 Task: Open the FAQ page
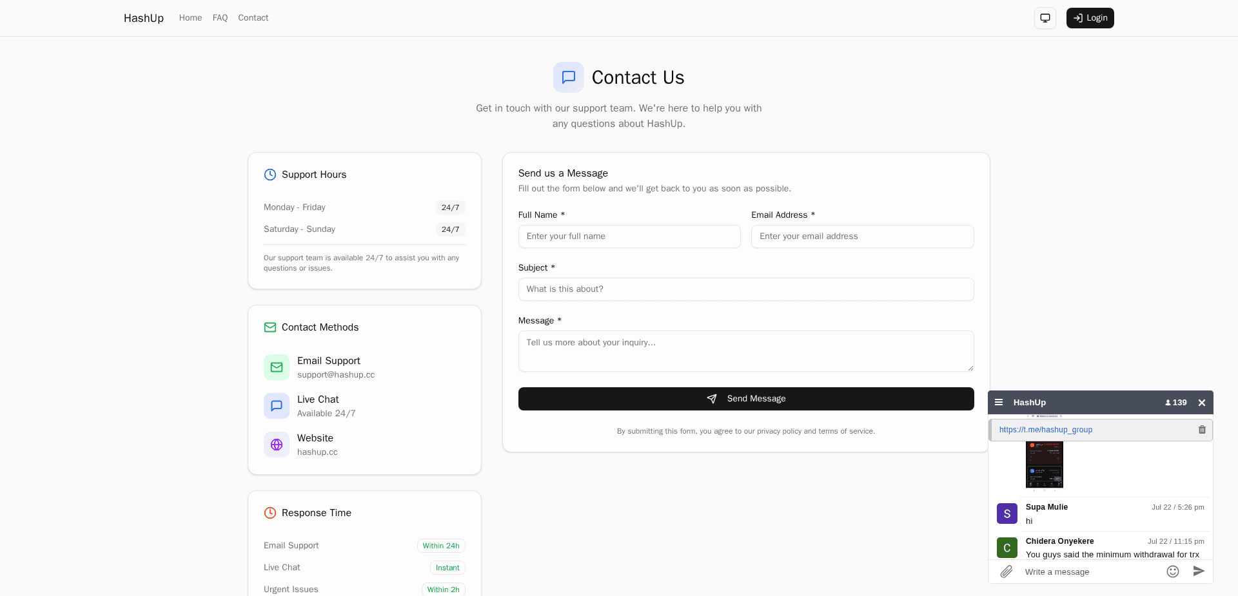220,17
